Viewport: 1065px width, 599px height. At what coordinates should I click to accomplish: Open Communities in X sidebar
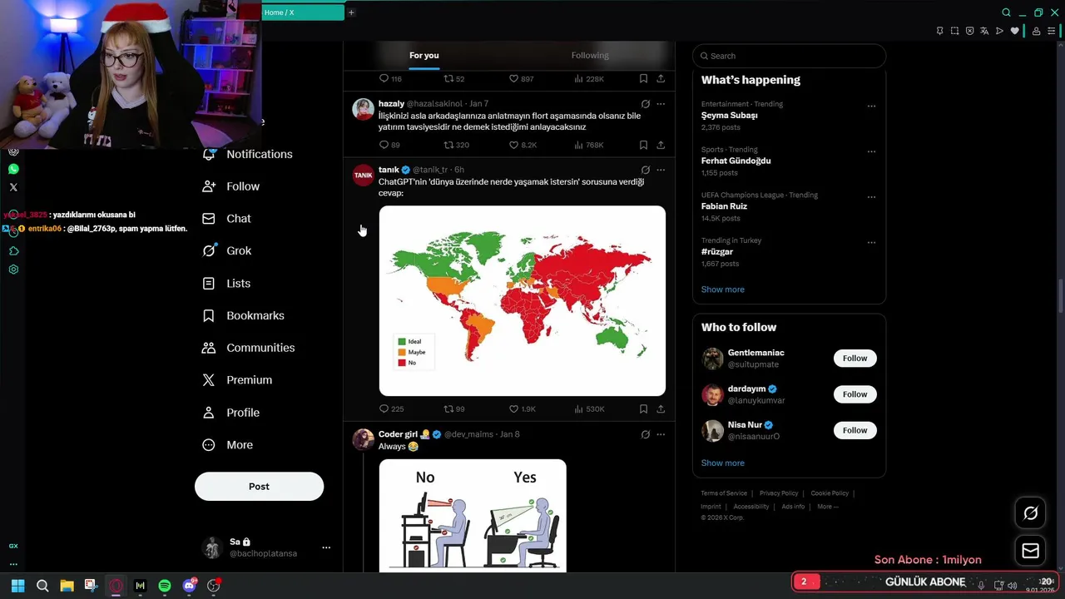coord(248,348)
